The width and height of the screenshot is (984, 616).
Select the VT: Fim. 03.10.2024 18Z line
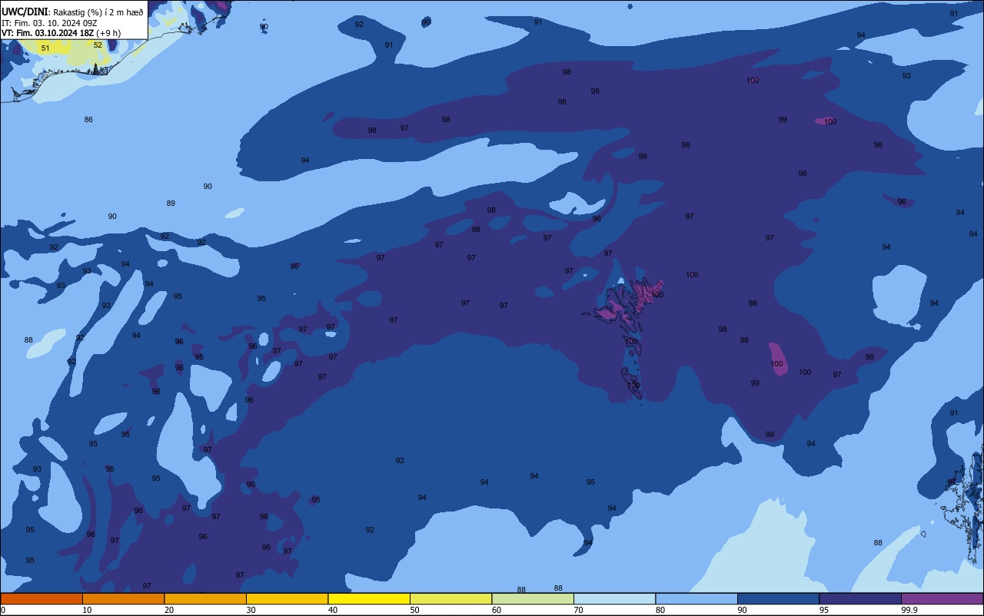coord(61,33)
